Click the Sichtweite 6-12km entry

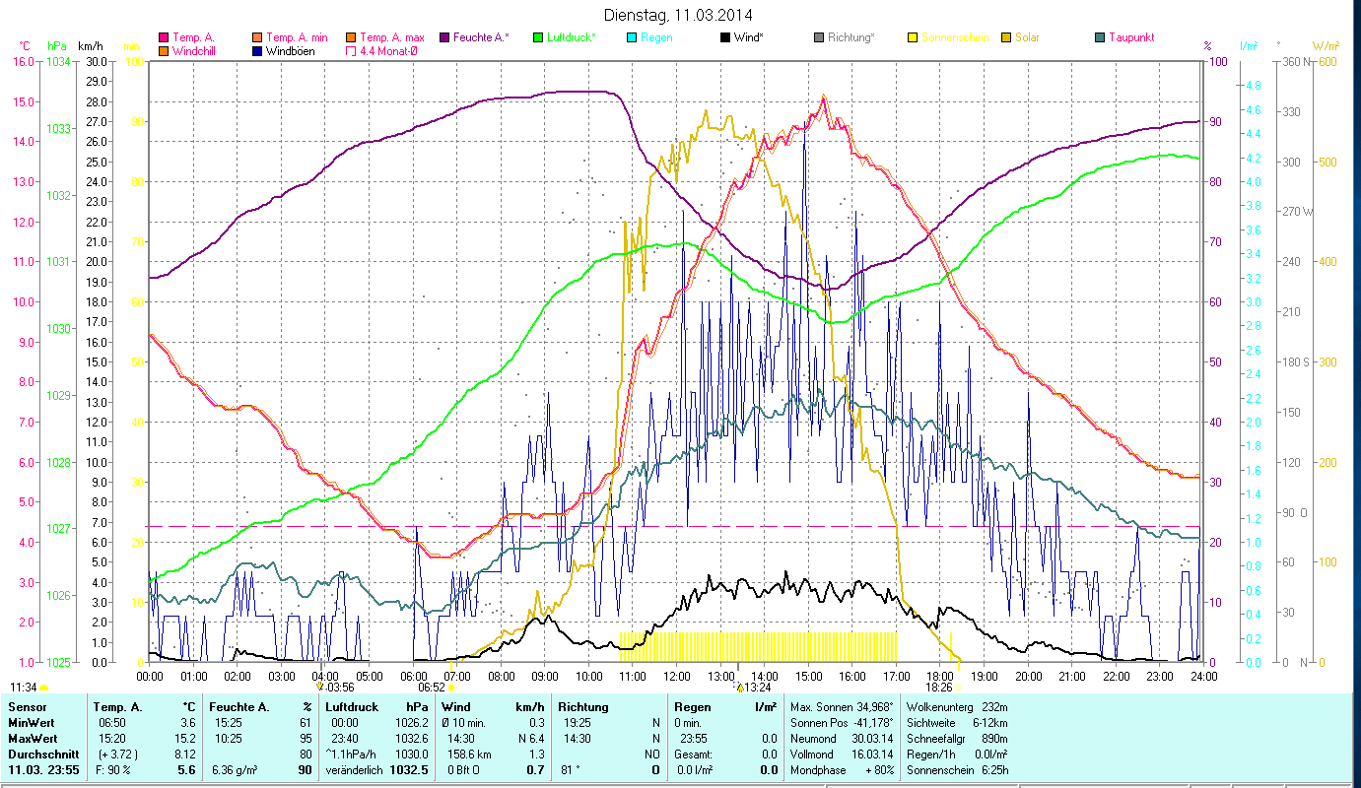(956, 723)
